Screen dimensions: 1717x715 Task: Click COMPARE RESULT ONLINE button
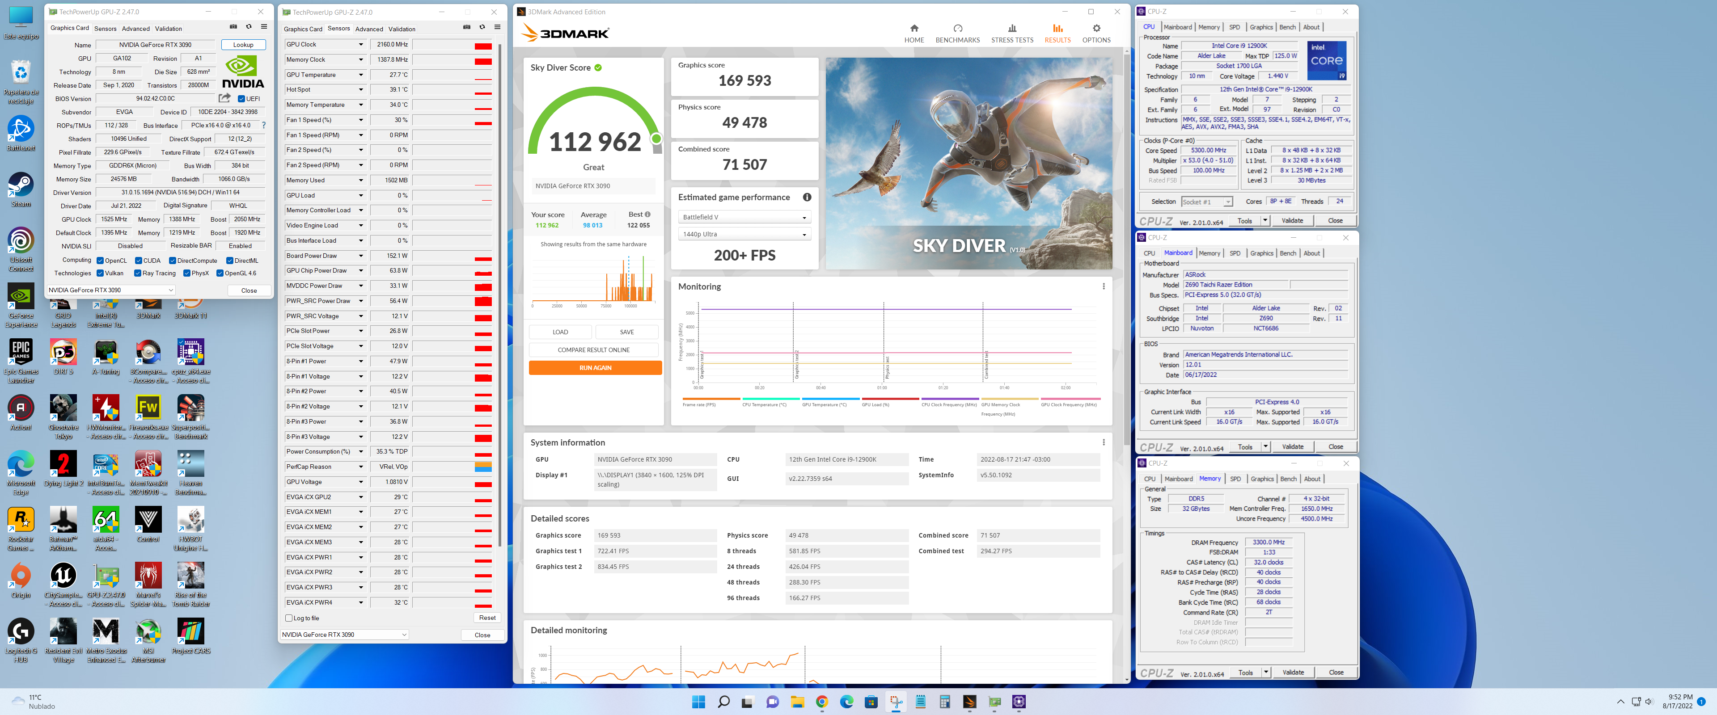point(593,350)
